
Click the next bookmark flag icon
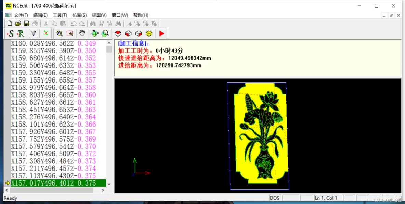[x=138, y=24]
